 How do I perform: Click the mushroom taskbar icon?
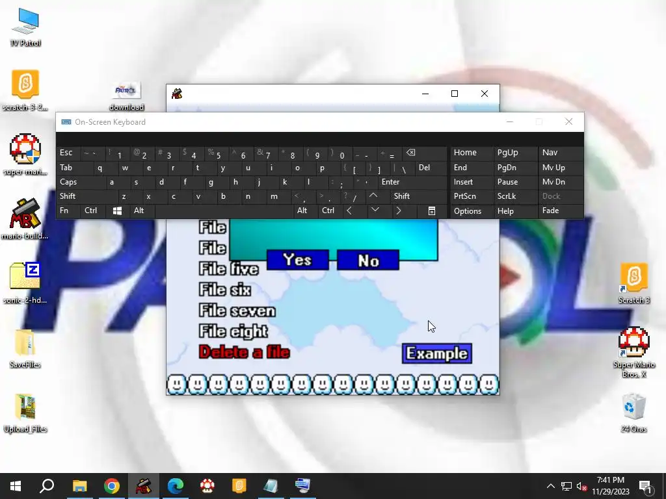pyautogui.click(x=207, y=486)
